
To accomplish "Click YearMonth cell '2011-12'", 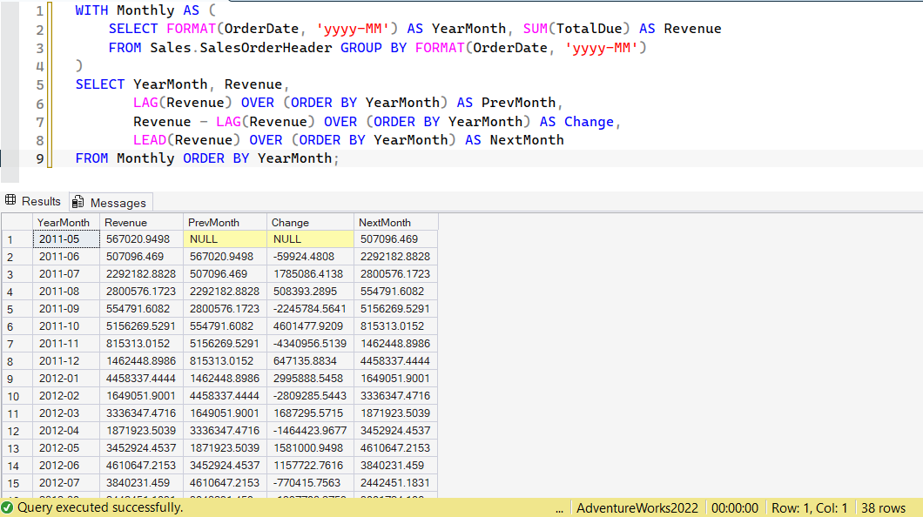I will point(66,360).
